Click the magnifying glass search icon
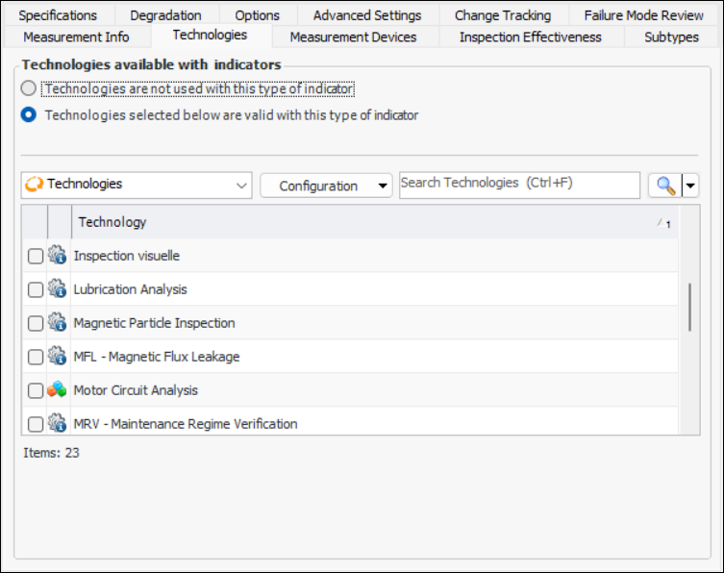 point(665,186)
